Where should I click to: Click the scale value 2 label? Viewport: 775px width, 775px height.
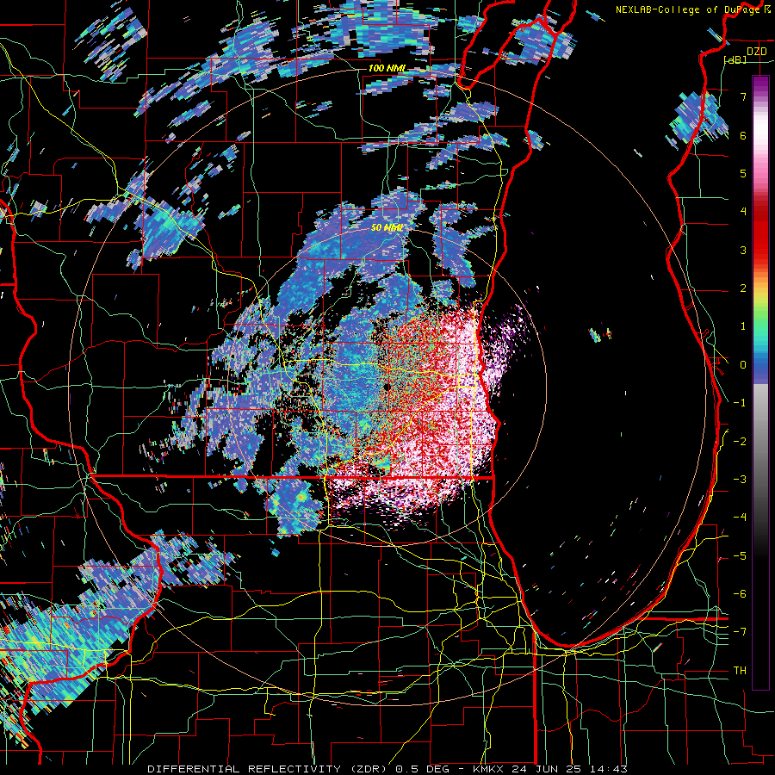coord(743,288)
